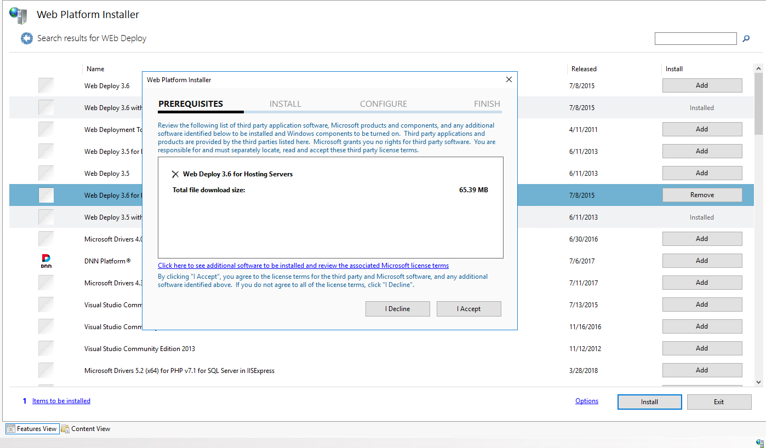Screen dimensions: 766x448
Task: Select Visual Studio Community Edition 2013 text
Action: (x=140, y=349)
